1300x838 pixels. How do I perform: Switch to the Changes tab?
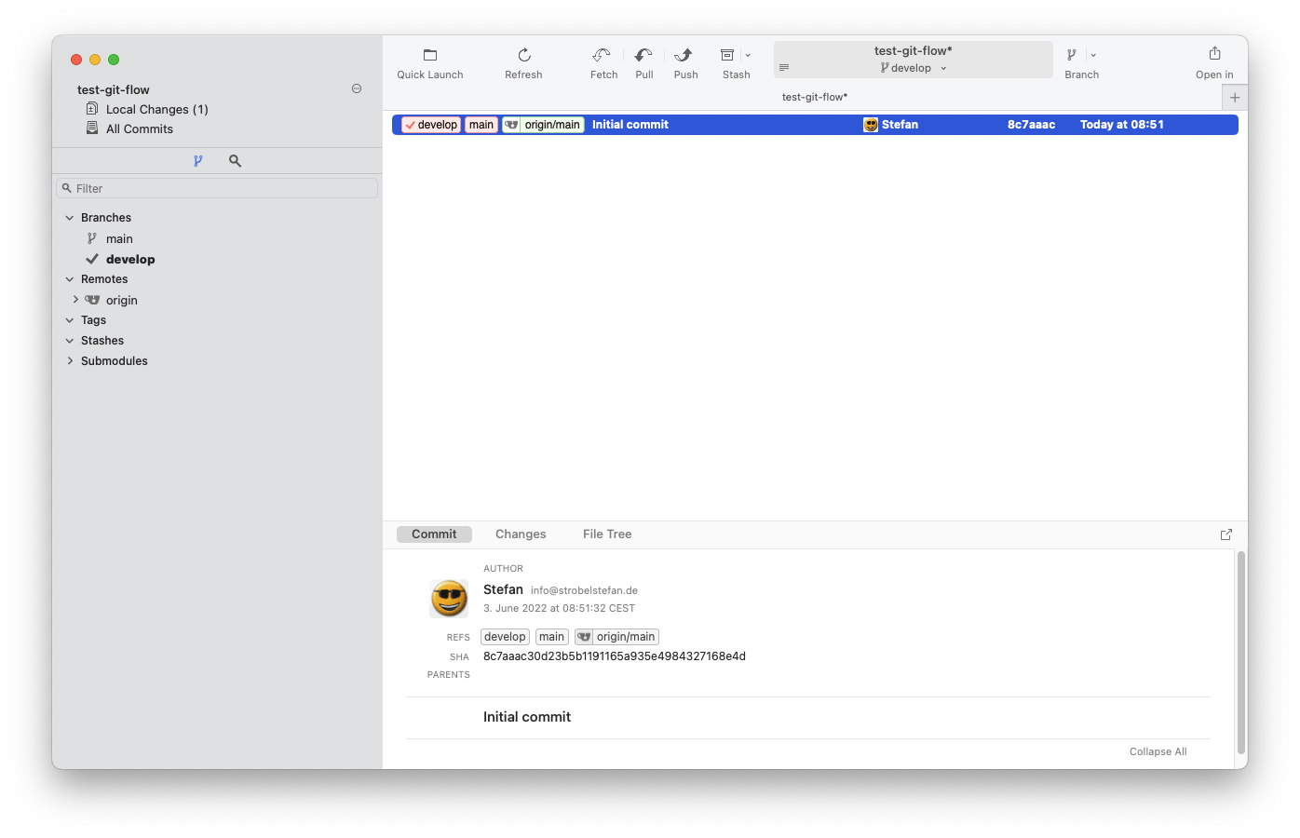(x=520, y=534)
